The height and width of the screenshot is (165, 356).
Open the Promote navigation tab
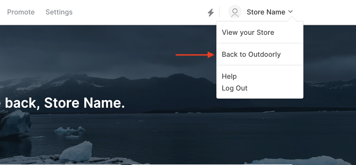(21, 12)
